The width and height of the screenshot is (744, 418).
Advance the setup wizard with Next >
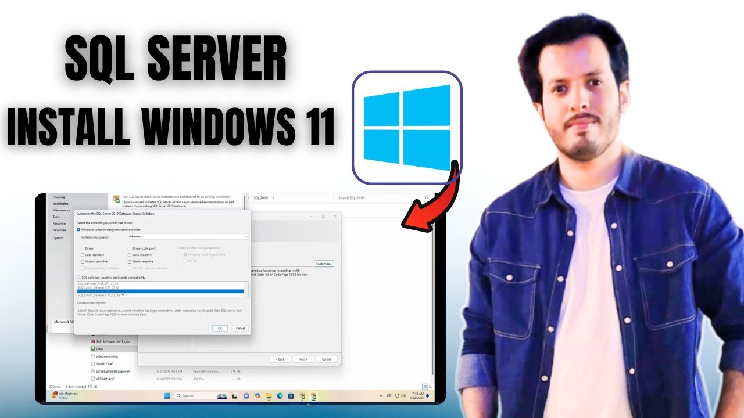(303, 359)
